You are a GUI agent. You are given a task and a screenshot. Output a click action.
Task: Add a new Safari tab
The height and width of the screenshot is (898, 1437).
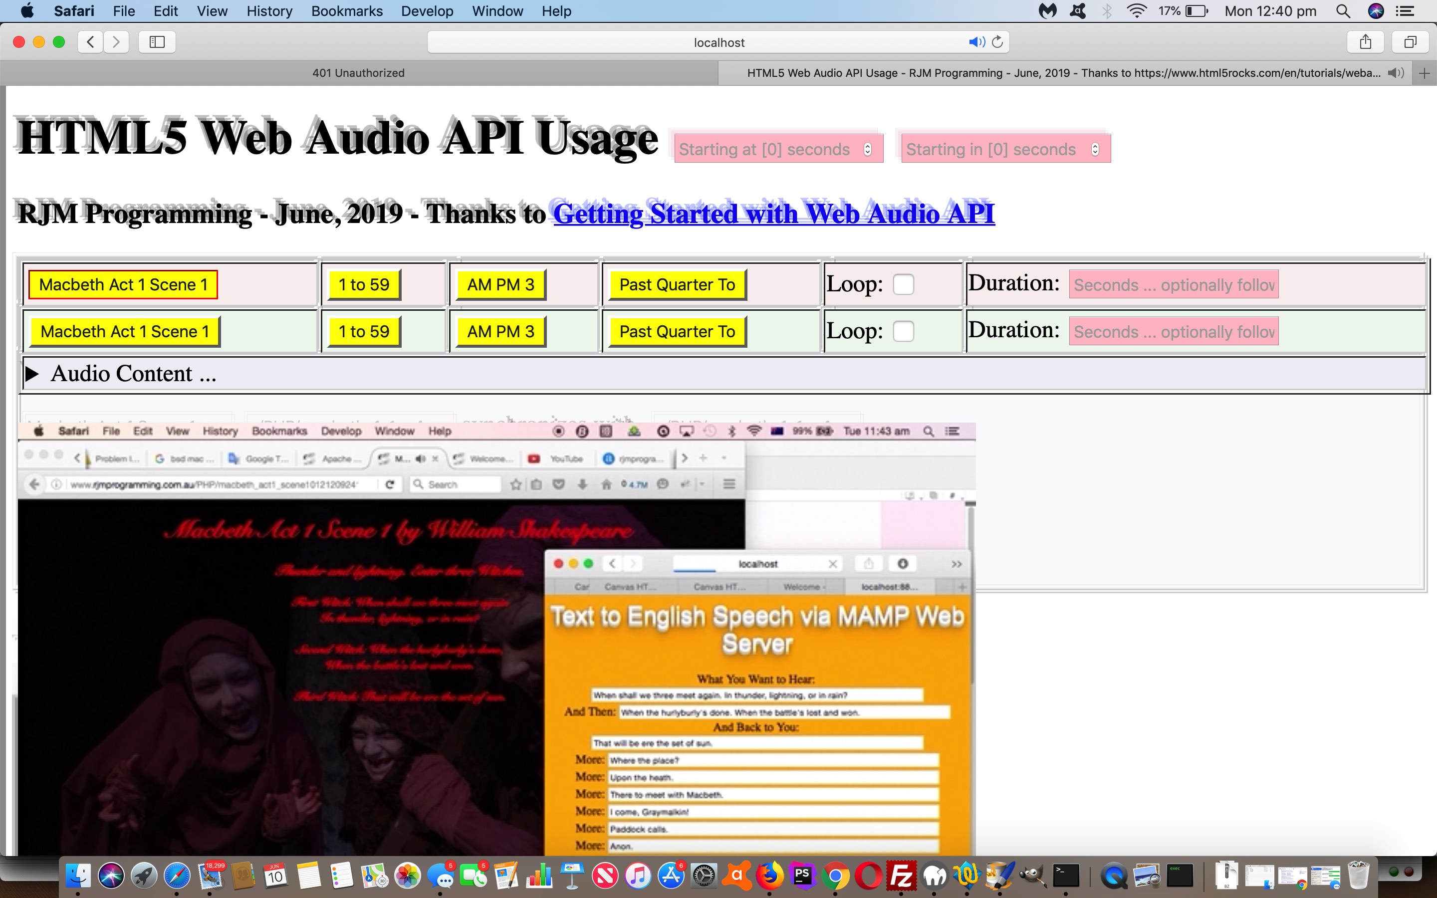(x=1424, y=73)
